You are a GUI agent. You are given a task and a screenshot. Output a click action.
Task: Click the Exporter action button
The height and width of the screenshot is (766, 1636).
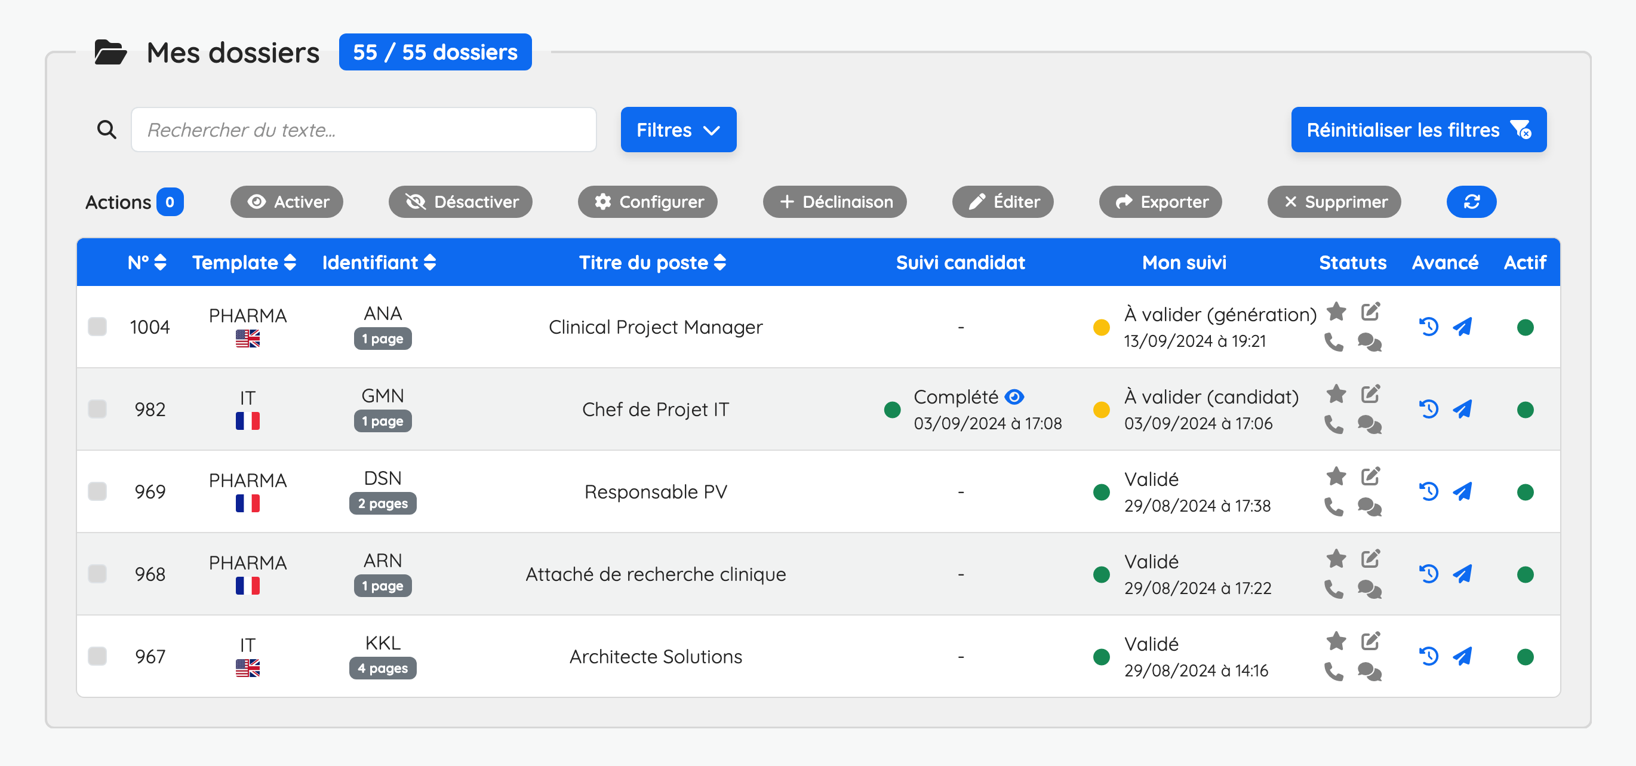[x=1160, y=202]
